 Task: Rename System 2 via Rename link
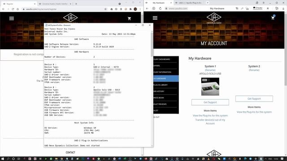tap(254, 70)
